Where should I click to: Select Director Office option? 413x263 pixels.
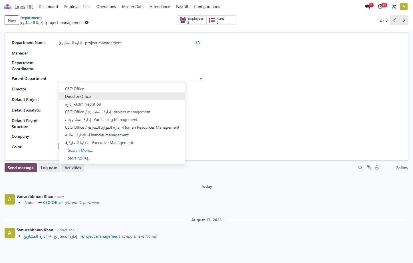(122, 96)
